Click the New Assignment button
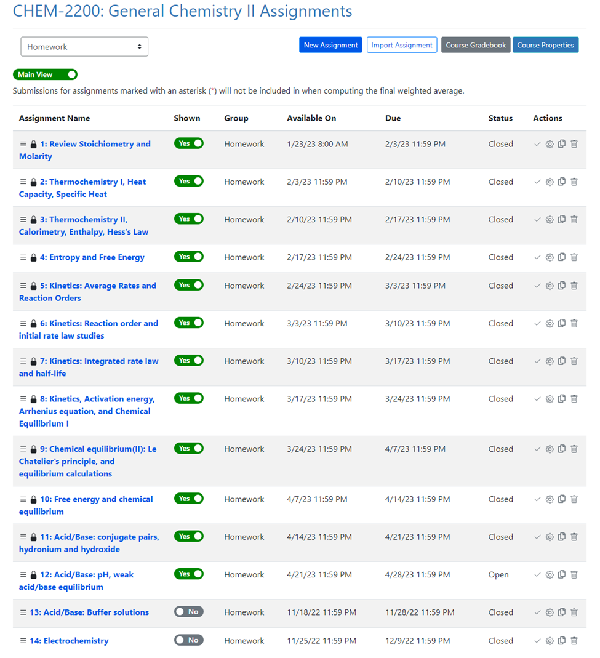Viewport: 600px width, 658px height. (x=330, y=45)
